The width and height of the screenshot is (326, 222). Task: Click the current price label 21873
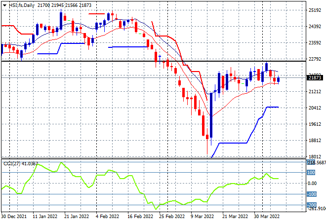[315, 78]
